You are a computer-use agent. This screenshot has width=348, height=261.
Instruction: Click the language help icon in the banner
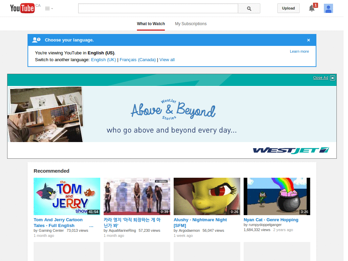(36, 40)
